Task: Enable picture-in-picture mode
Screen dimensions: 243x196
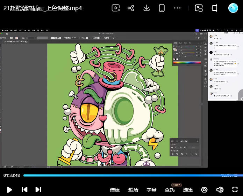Action: [199, 8]
